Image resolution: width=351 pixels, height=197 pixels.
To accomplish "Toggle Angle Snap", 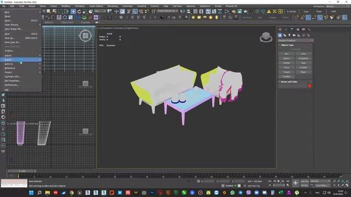I will [135, 11].
